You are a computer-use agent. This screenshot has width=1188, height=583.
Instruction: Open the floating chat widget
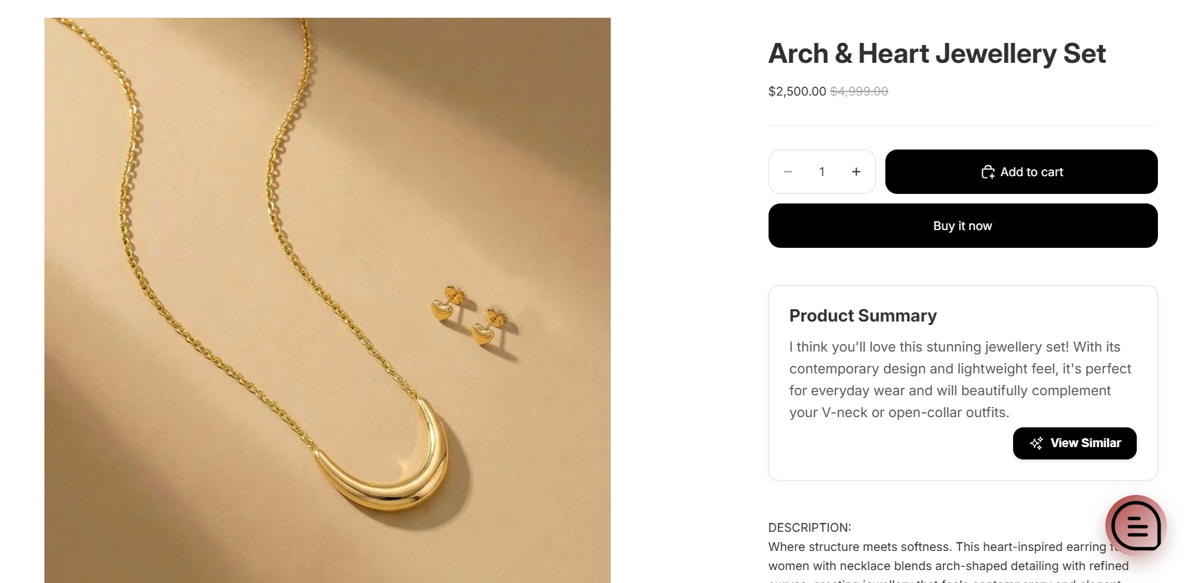1135,526
